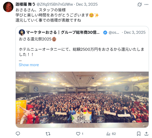Open the three-dot more options menu
Screen dimensions: 152x138
[146, 4]
